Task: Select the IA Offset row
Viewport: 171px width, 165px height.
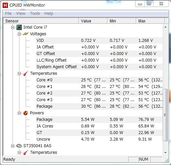Action: point(99,47)
